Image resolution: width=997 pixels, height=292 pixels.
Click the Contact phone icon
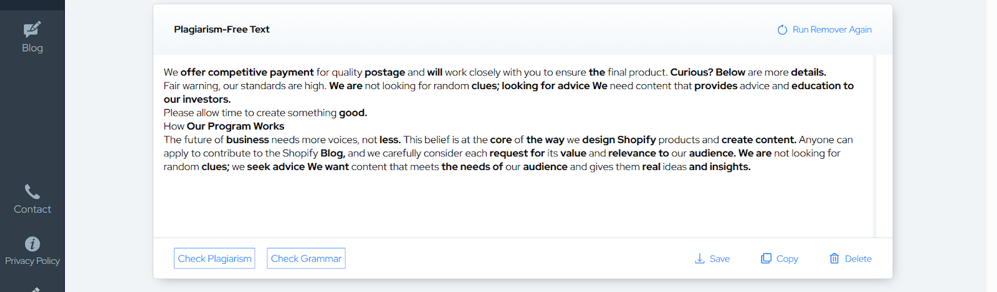[32, 191]
